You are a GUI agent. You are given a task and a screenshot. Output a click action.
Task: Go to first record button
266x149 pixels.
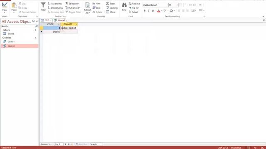50,144
